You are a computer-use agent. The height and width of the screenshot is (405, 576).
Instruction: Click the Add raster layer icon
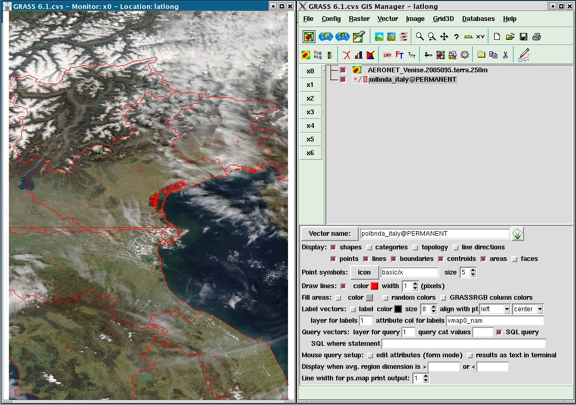click(306, 54)
